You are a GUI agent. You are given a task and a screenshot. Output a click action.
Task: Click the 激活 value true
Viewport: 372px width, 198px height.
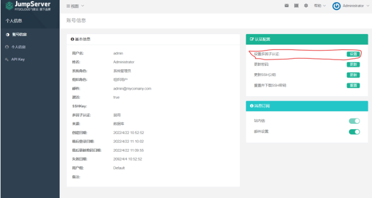tap(116, 97)
